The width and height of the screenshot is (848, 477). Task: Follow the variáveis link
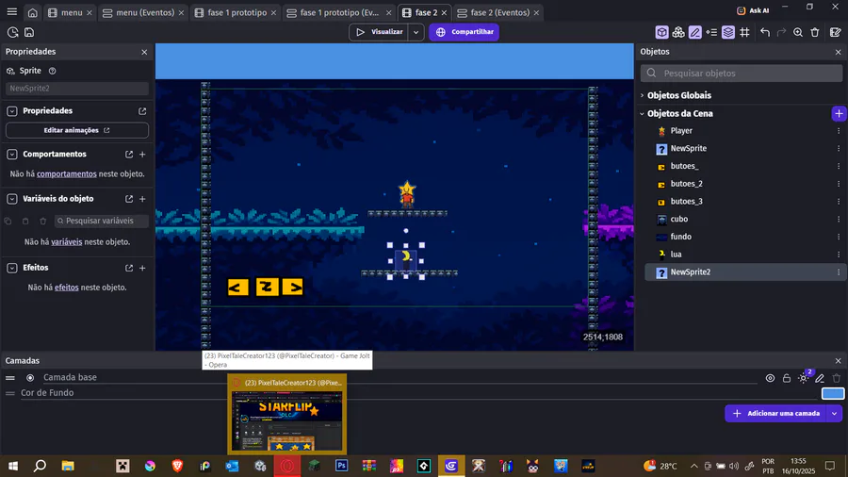pos(67,241)
